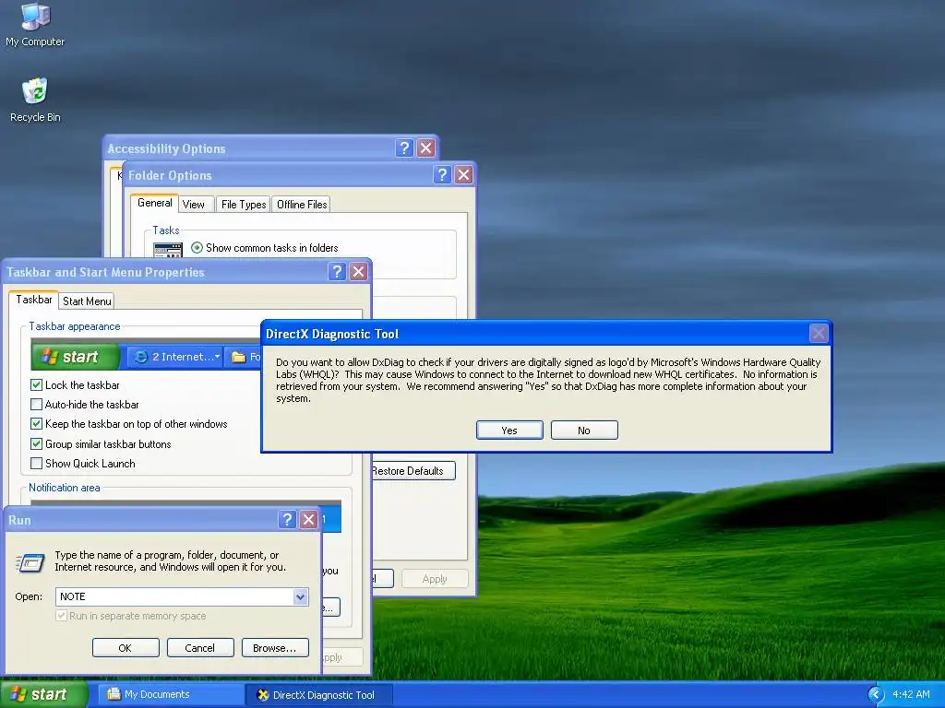Image resolution: width=945 pixels, height=708 pixels.
Task: Enable Show Quick Launch checkbox
Action: [x=37, y=463]
